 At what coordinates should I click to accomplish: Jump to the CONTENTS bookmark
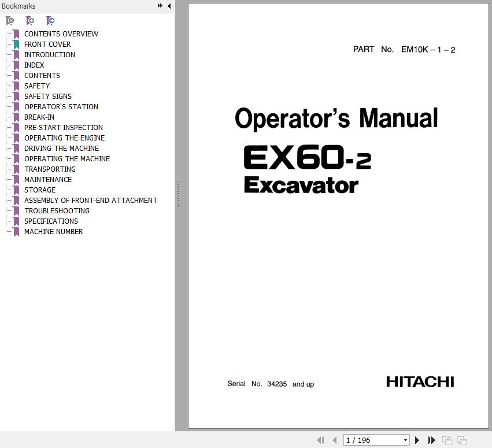pyautogui.click(x=42, y=76)
